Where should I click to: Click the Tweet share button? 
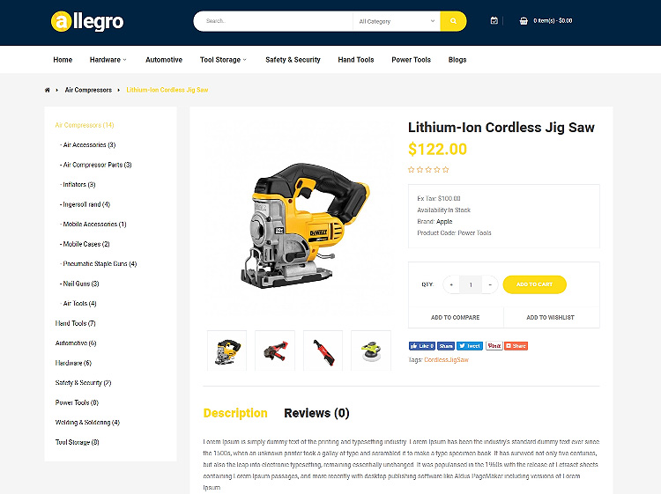pos(470,346)
